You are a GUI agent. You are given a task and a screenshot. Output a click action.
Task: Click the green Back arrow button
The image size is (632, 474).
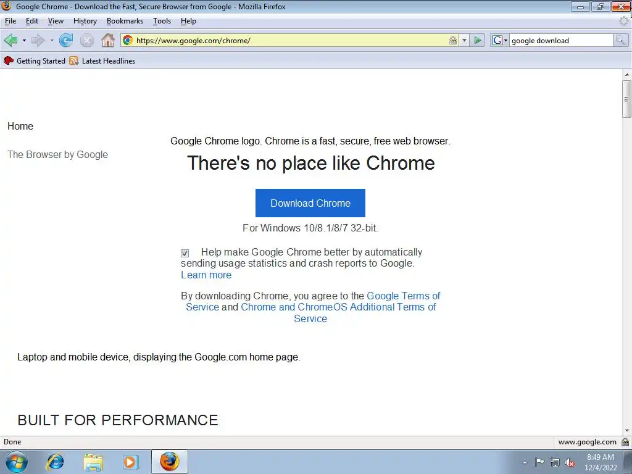click(11, 40)
